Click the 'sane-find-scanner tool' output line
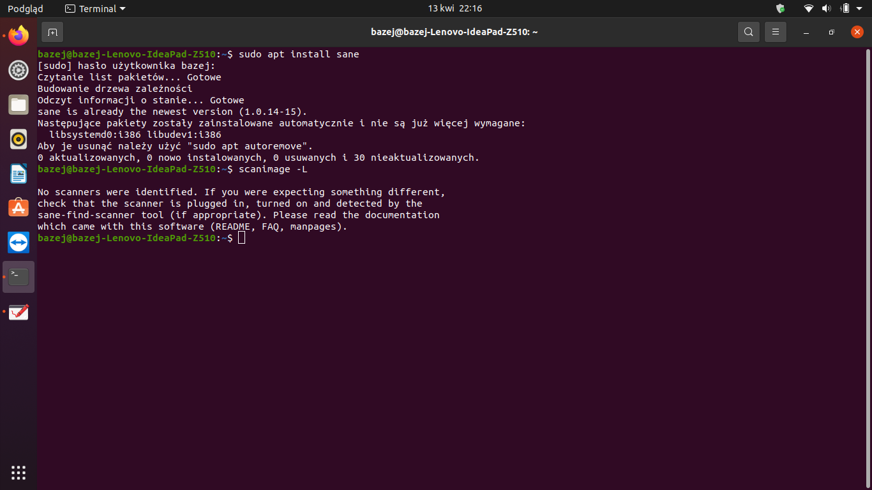Screen dimensions: 872x490 (x=239, y=215)
